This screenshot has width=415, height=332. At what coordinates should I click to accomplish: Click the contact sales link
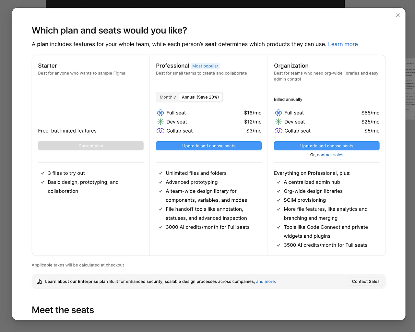(x=330, y=155)
